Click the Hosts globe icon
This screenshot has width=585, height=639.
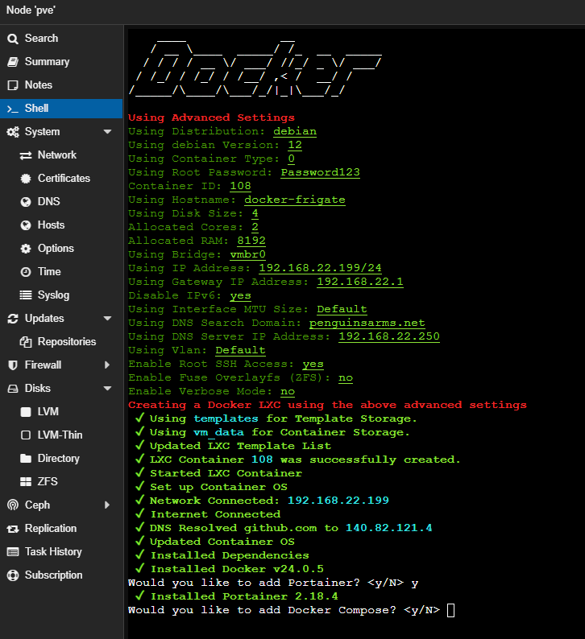pyautogui.click(x=26, y=225)
